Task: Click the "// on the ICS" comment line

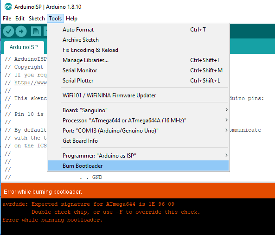Action: pos(26,146)
